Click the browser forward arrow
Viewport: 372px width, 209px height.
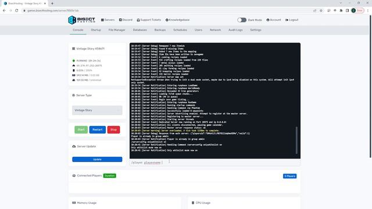[x=10, y=10]
